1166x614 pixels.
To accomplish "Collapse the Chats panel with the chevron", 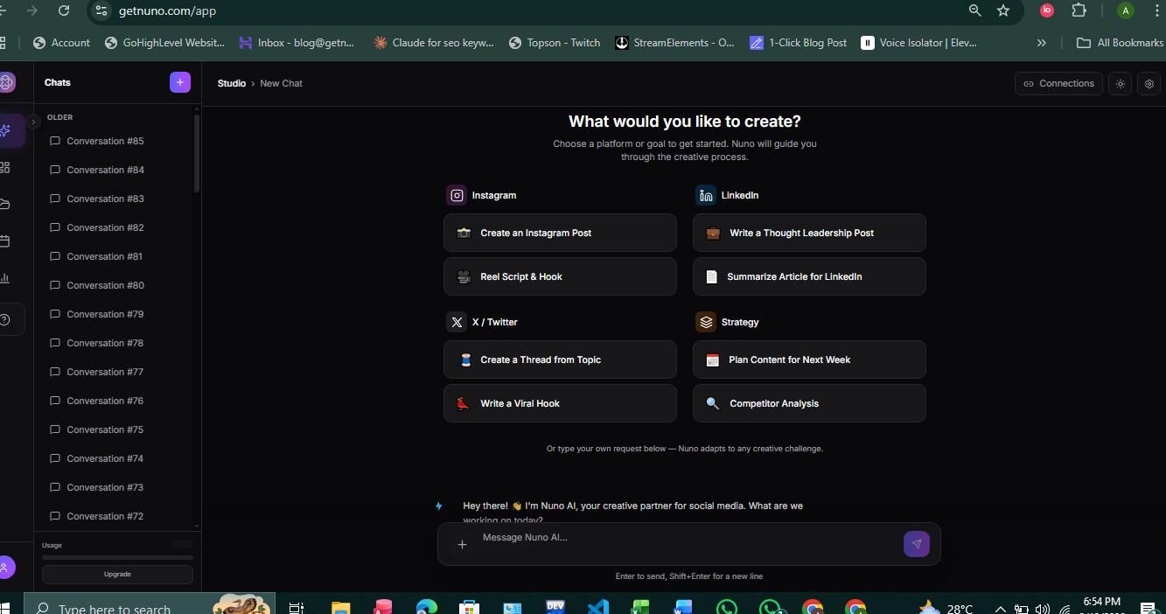I will 34,122.
